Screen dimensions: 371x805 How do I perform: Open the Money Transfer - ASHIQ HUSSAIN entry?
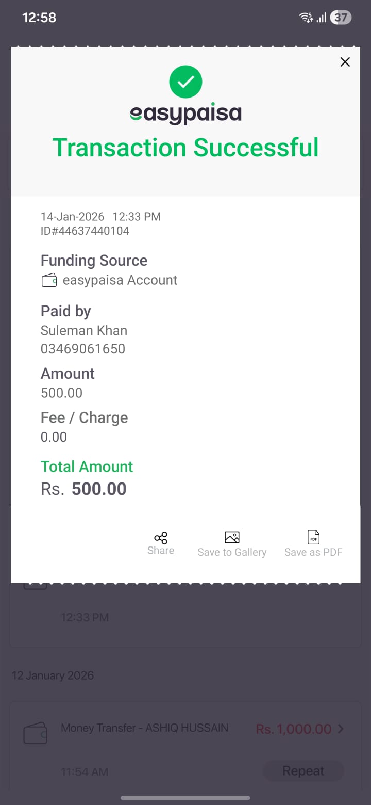tap(144, 728)
